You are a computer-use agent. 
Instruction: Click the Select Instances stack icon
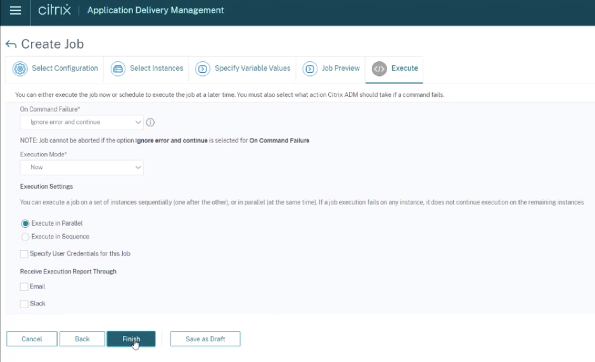coord(118,69)
